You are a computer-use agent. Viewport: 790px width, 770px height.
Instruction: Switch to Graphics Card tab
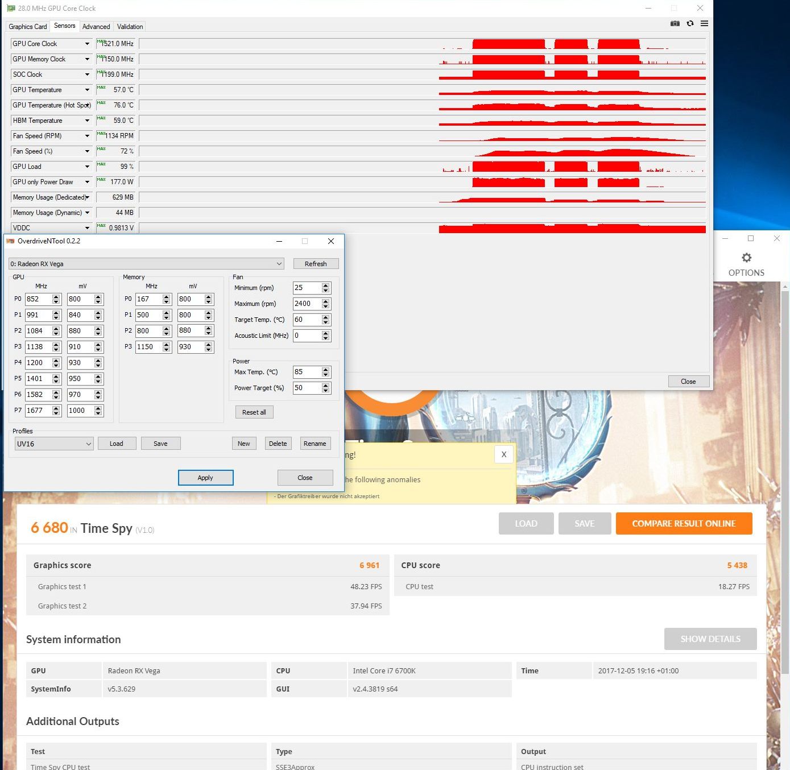pyautogui.click(x=27, y=26)
